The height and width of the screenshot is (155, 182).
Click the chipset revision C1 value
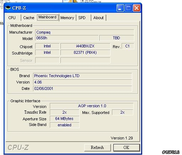tap(128, 46)
